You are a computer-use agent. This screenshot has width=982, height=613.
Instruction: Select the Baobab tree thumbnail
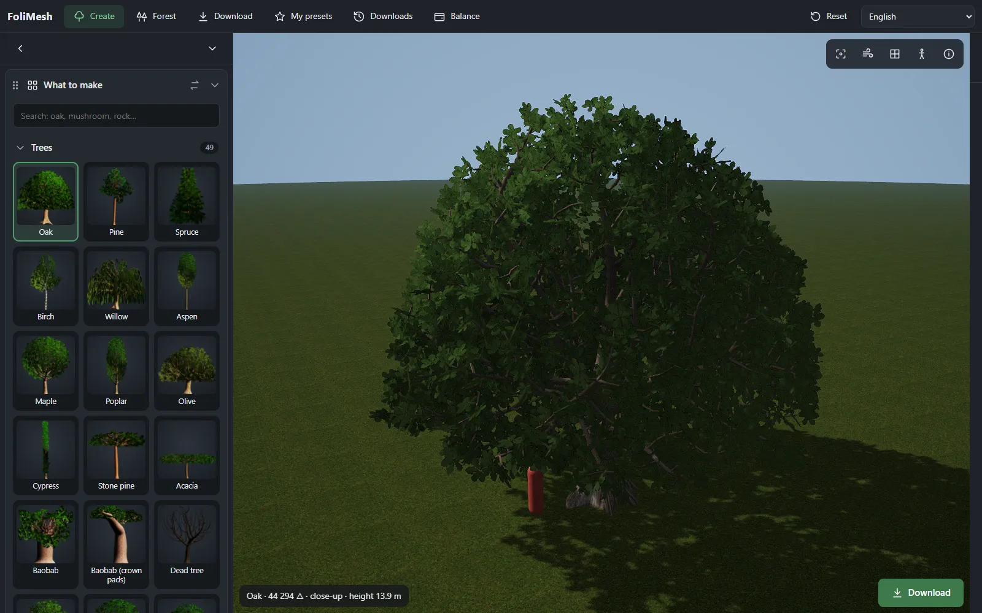[x=46, y=544]
